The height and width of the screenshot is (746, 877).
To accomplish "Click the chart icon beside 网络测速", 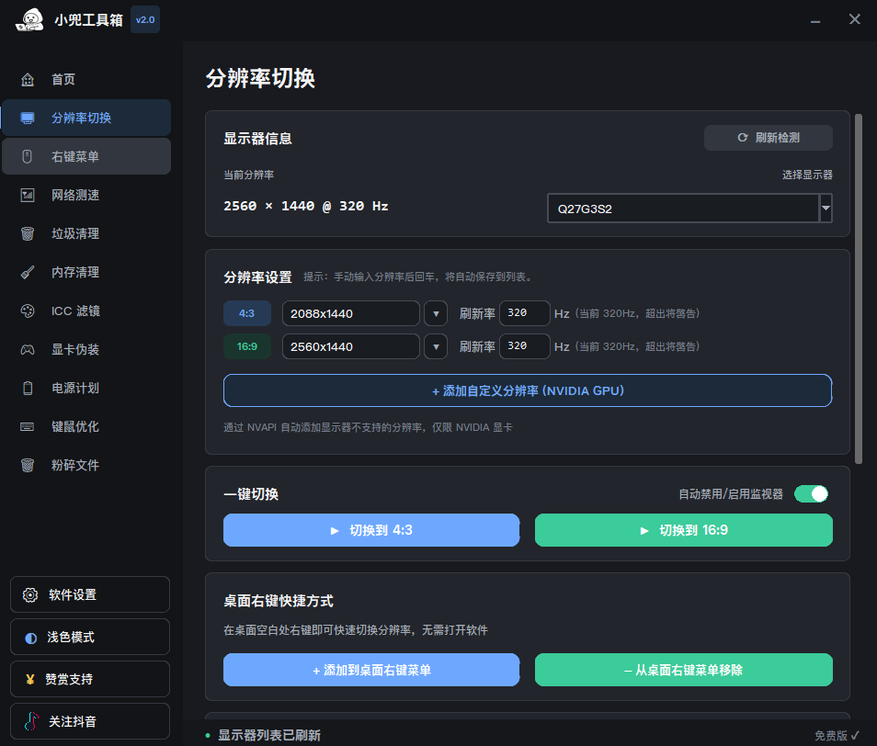I will (28, 195).
